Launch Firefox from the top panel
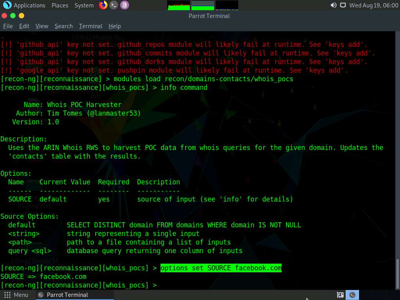Screen dimensions: 400x300 [x=103, y=5]
